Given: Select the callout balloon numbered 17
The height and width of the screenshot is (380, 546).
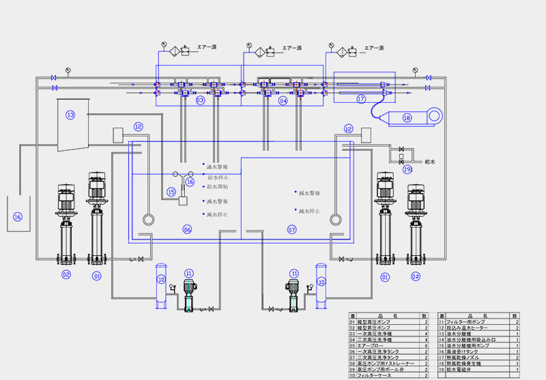Looking at the screenshot, I should tap(361, 99).
